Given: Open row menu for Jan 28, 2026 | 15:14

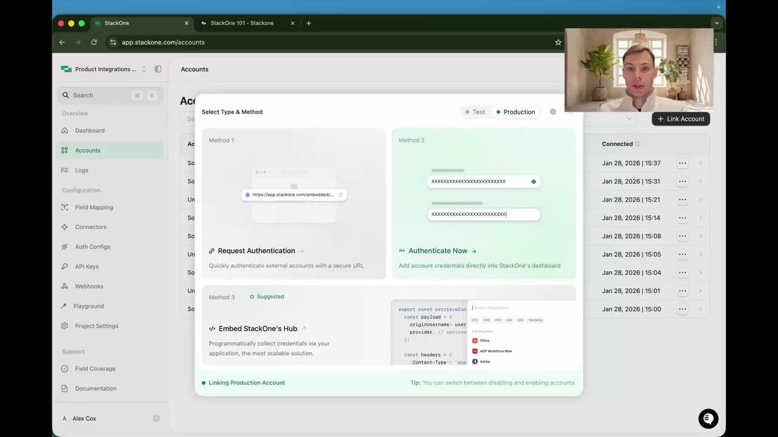Looking at the screenshot, I should [x=683, y=218].
